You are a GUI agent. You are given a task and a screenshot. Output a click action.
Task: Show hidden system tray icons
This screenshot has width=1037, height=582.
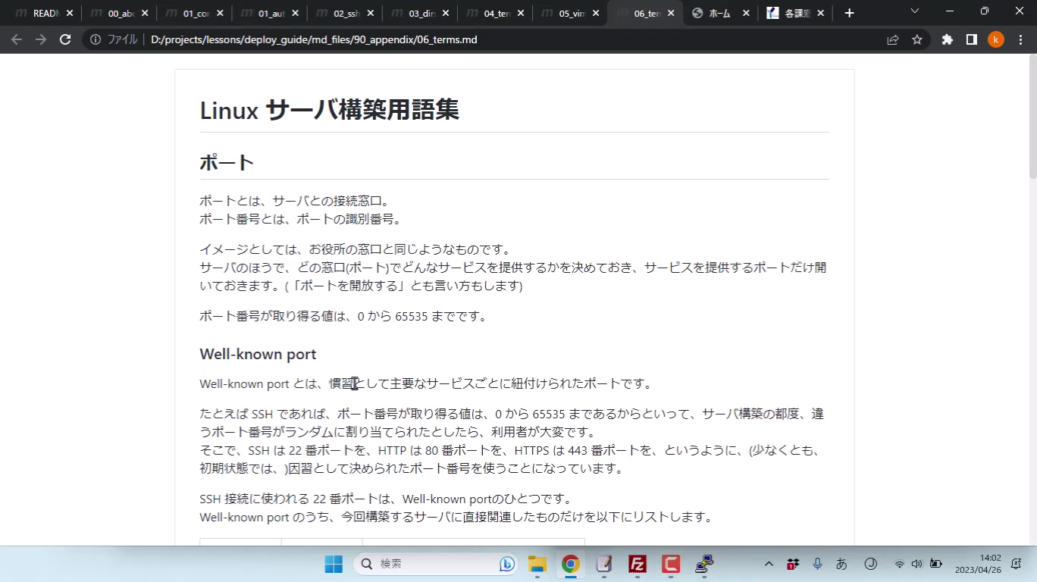coord(769,564)
